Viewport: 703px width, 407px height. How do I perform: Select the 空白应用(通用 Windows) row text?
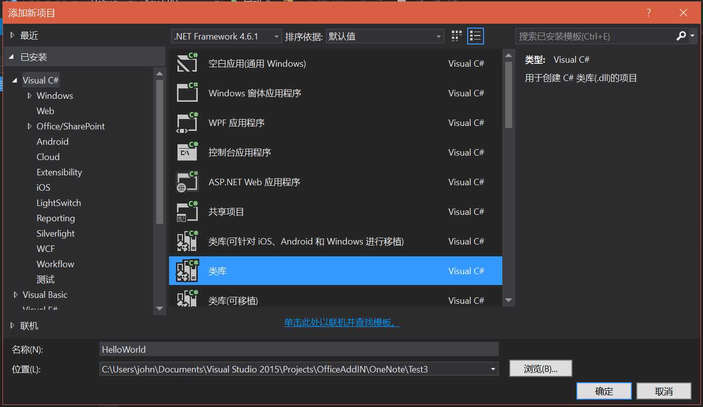257,63
